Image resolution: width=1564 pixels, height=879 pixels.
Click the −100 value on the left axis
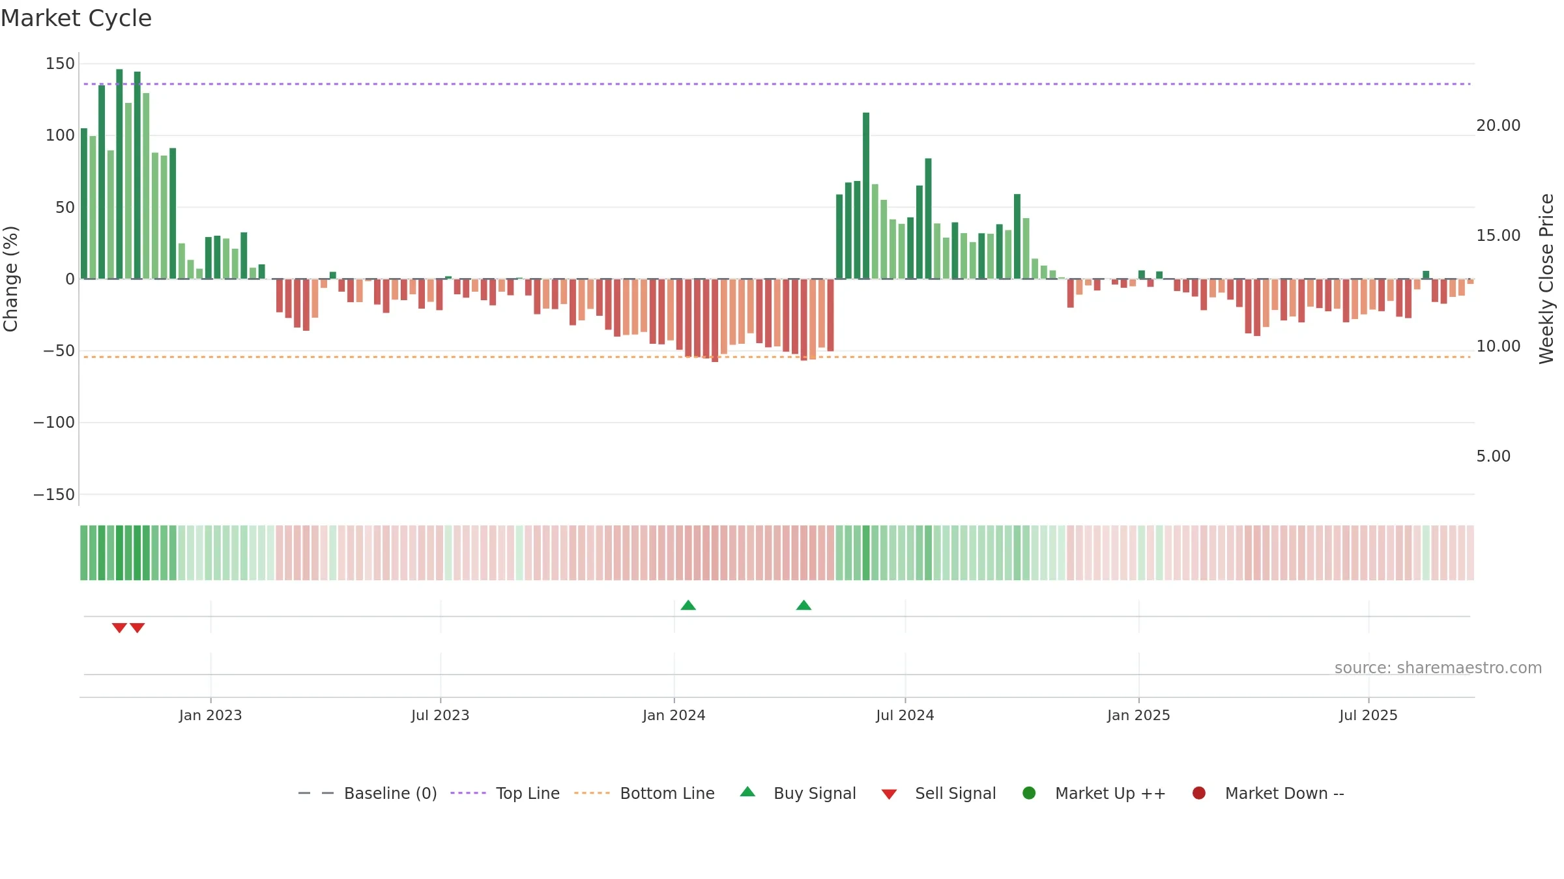tap(54, 423)
